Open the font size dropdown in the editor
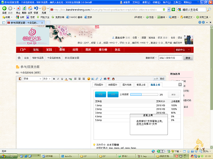The width and height of the screenshot is (213, 159). pos(47,79)
